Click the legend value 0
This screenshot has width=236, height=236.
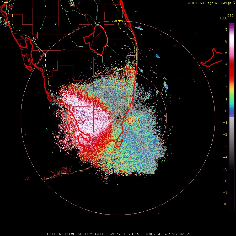coord(226,111)
